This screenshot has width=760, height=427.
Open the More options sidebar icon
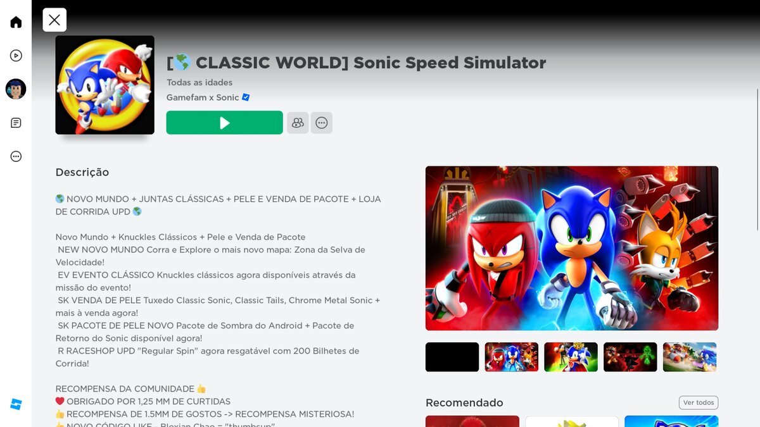pyautogui.click(x=16, y=156)
